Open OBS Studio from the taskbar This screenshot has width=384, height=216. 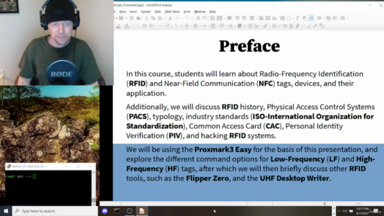[130, 211]
